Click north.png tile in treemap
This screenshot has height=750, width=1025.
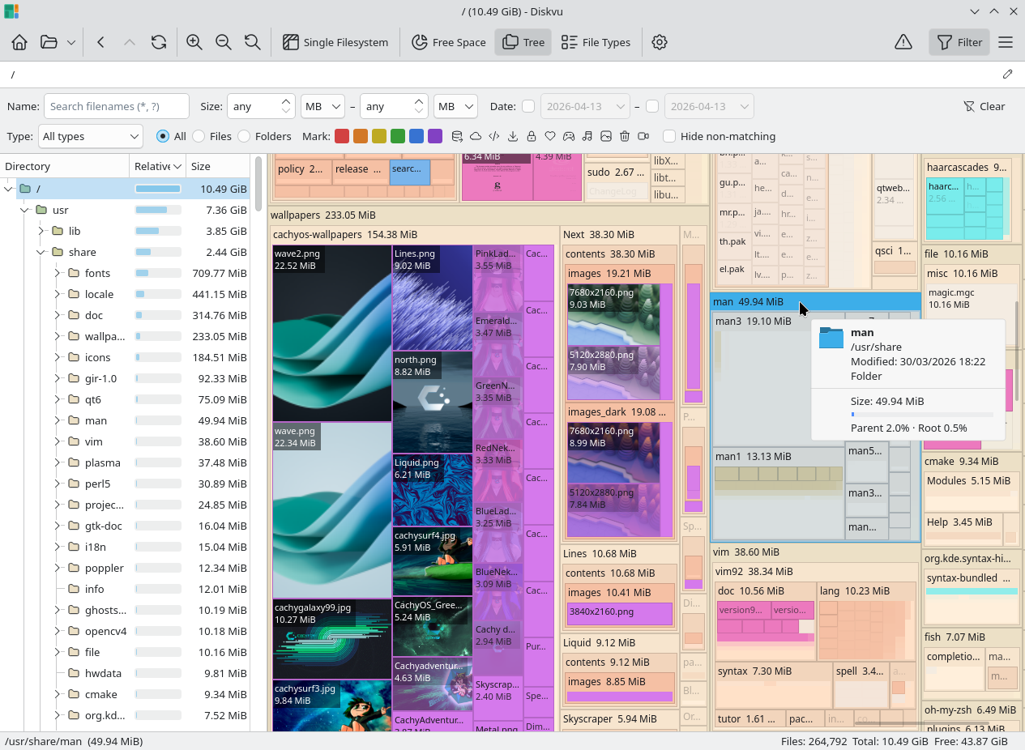pyautogui.click(x=433, y=402)
